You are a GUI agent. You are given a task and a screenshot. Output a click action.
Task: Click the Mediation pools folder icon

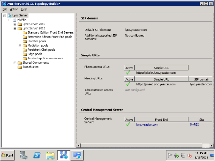coord(25,45)
